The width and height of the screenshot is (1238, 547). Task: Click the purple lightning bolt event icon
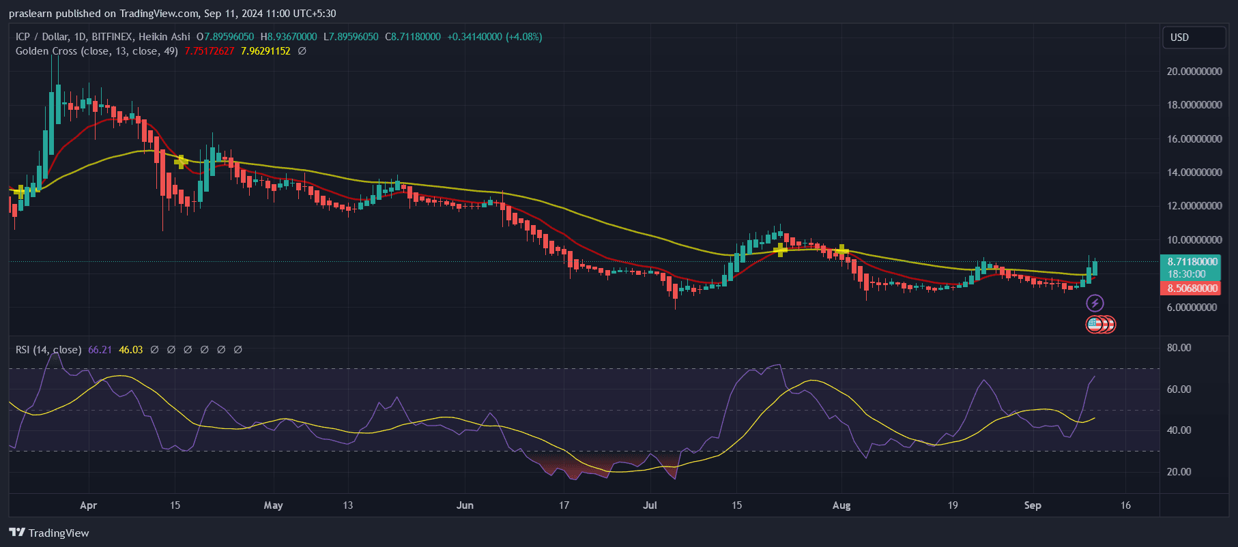point(1095,303)
